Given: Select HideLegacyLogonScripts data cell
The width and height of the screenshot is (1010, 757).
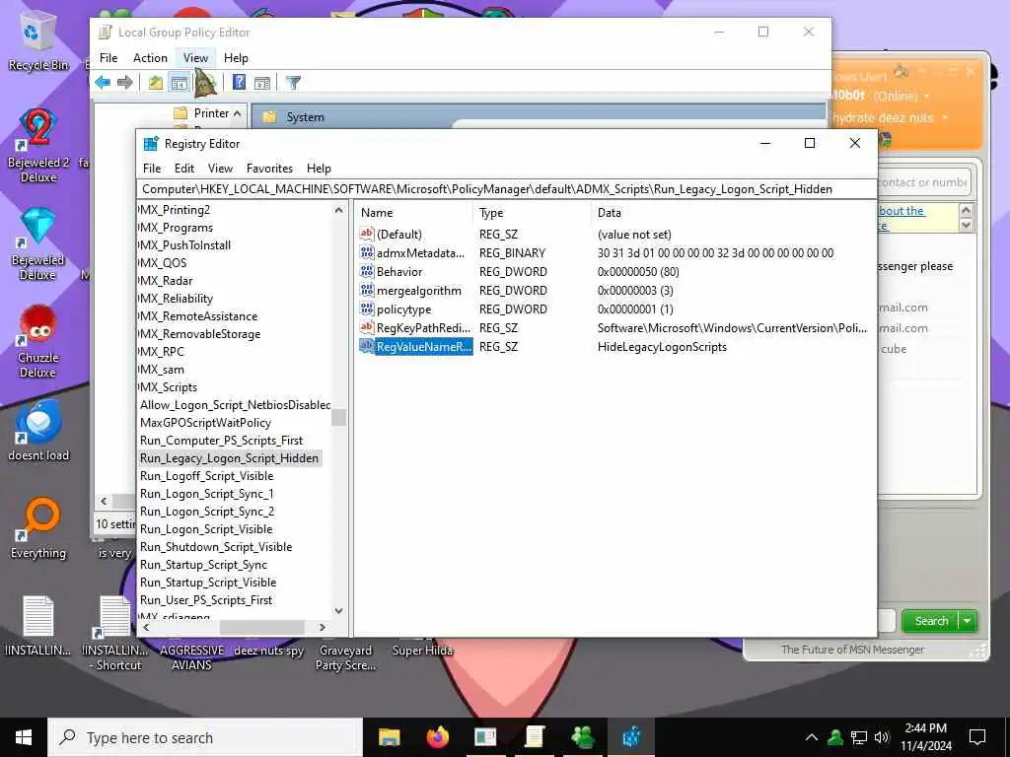Looking at the screenshot, I should tap(662, 346).
